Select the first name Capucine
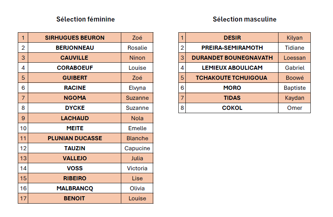This screenshot has width=333, height=217. [137, 148]
